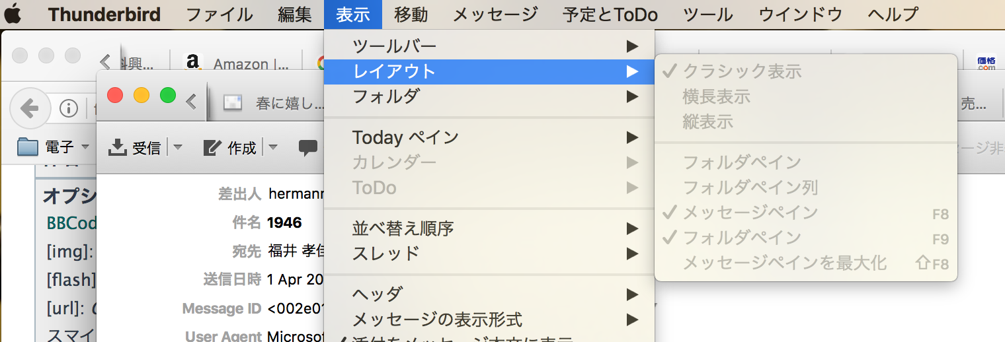The height and width of the screenshot is (342, 1005).
Task: Open the ファイル menu in menu bar
Action: click(219, 14)
